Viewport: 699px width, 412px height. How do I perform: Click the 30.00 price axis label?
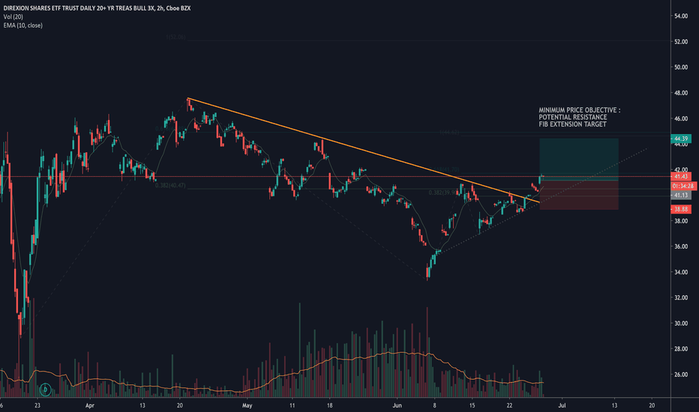[681, 324]
